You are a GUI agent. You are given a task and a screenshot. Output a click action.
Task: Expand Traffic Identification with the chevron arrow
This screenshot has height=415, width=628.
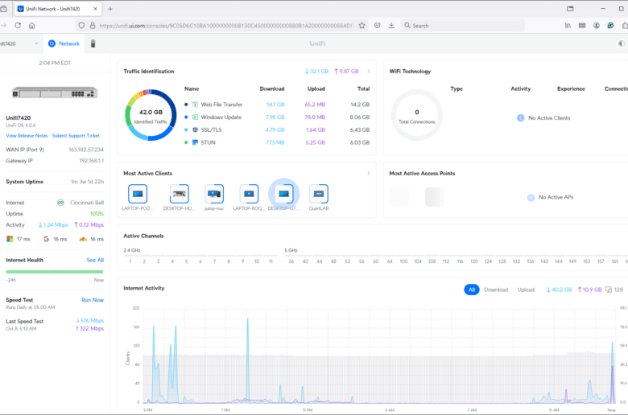tap(369, 72)
